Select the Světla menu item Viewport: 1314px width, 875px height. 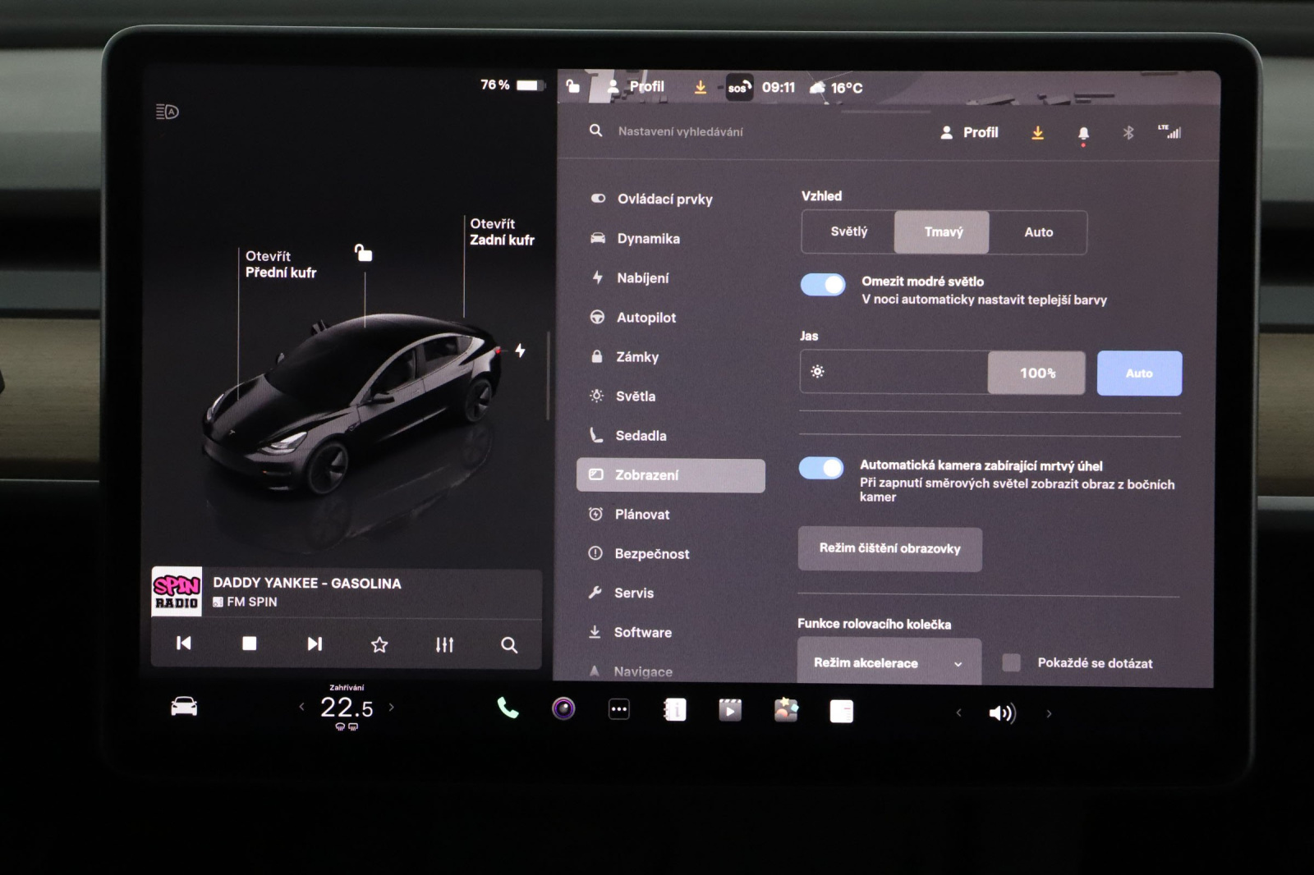[636, 396]
